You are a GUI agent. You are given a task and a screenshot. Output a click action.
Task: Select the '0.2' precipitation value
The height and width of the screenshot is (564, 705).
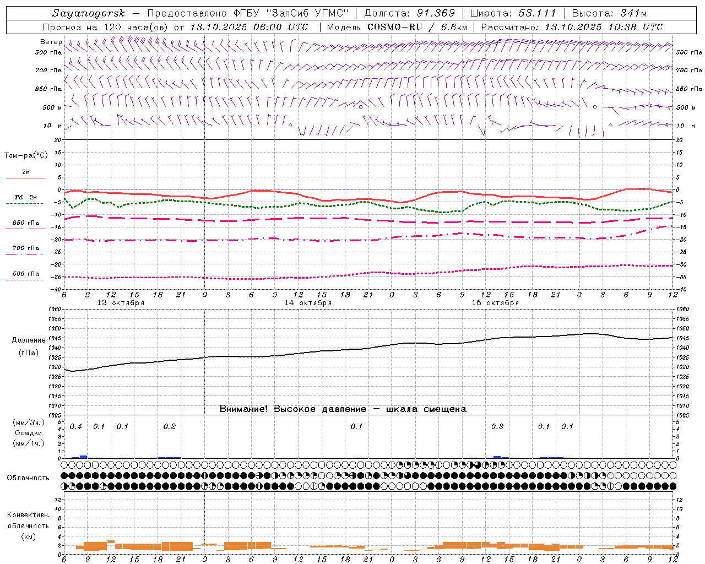[170, 427]
